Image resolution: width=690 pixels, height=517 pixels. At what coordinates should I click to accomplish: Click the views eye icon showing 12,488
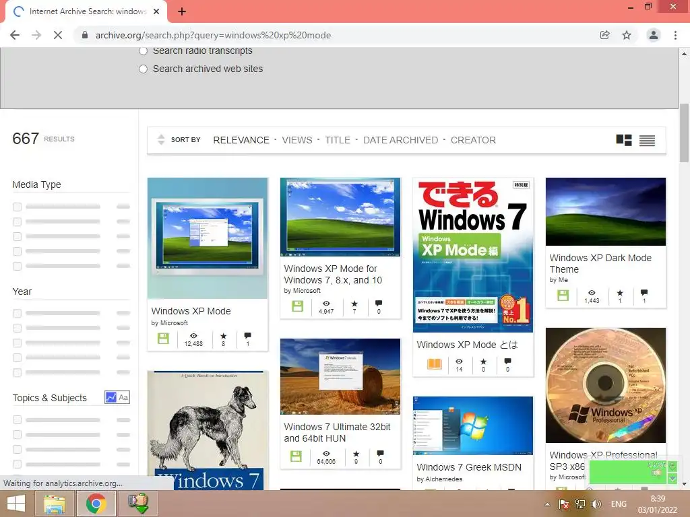(x=193, y=335)
